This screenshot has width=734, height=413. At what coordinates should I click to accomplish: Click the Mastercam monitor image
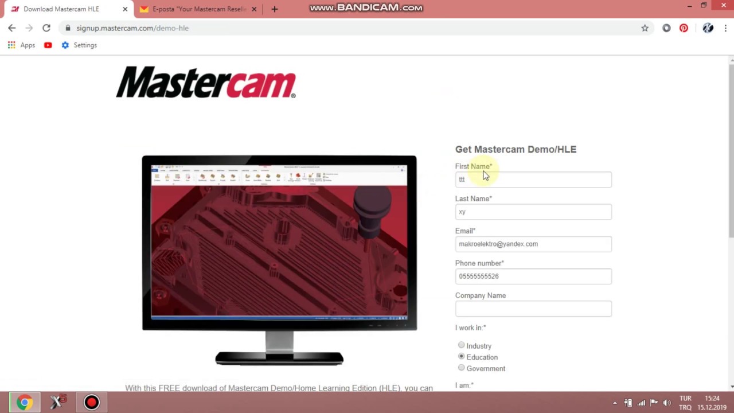pyautogui.click(x=279, y=260)
